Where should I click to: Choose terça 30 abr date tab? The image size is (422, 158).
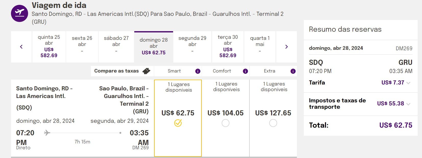(228, 47)
